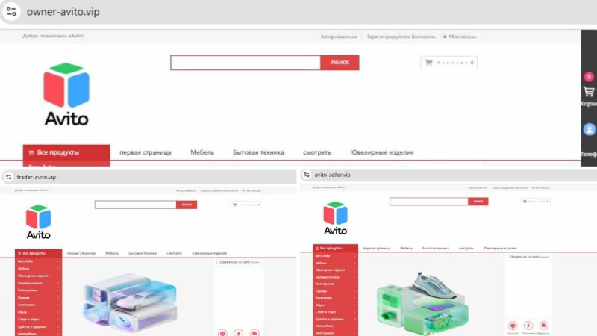
Task: Click Аксессуары category in trader-avito.vip sidebar
Action: click(39, 305)
